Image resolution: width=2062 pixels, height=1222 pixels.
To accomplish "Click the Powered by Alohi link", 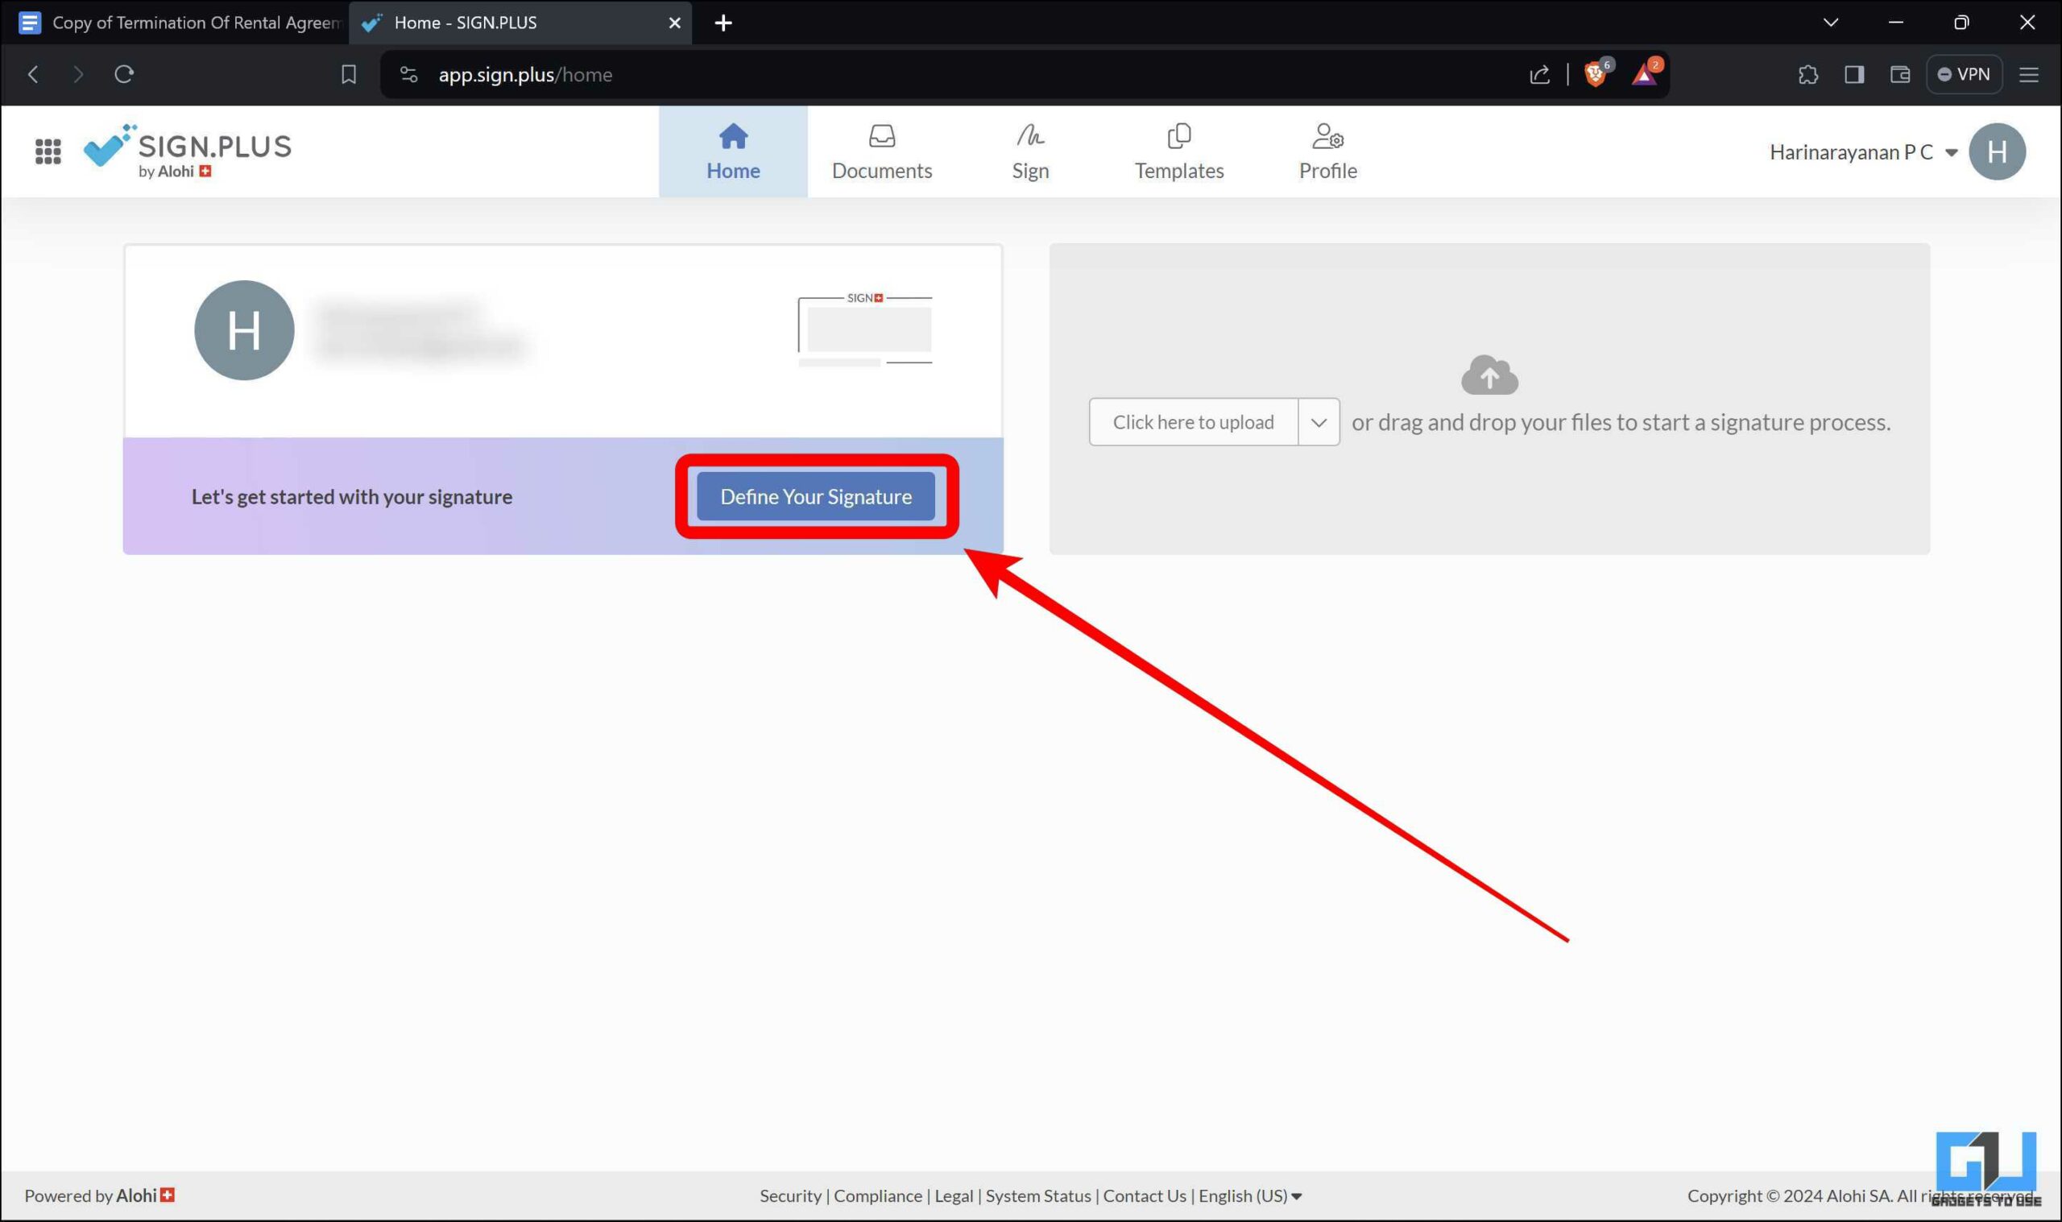I will pyautogui.click(x=100, y=1195).
